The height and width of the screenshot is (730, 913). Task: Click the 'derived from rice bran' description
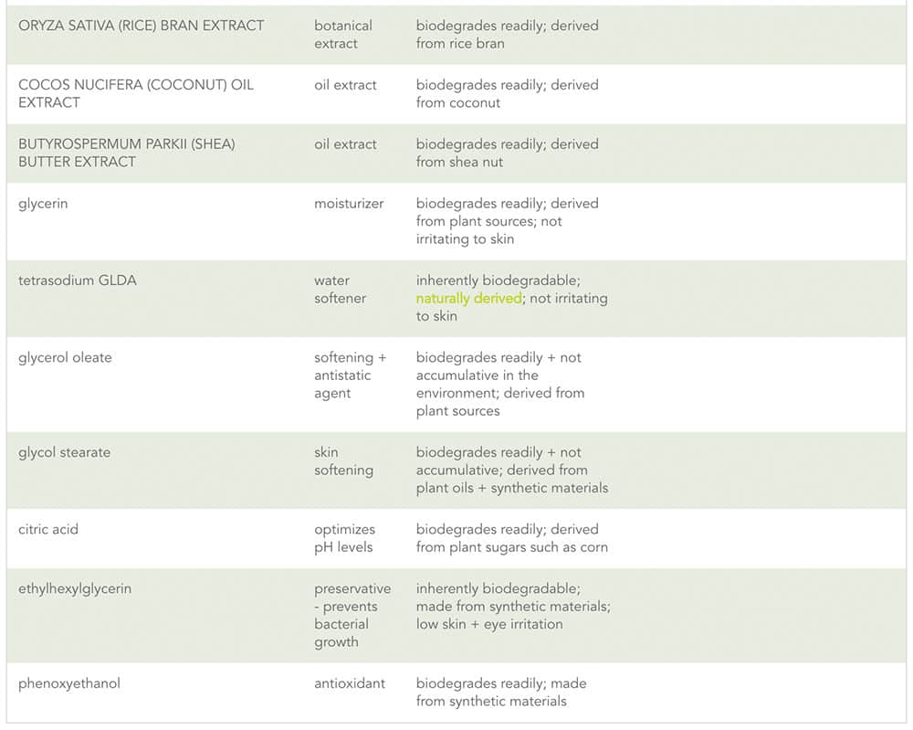pyautogui.click(x=507, y=35)
